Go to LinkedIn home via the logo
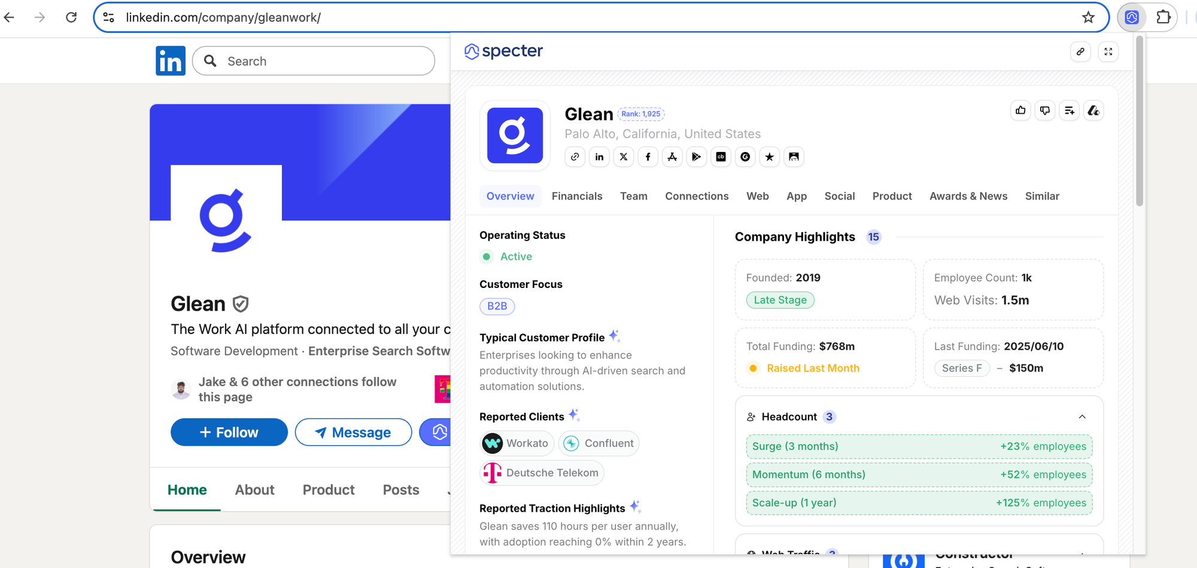Image resolution: width=1197 pixels, height=568 pixels. coord(171,61)
